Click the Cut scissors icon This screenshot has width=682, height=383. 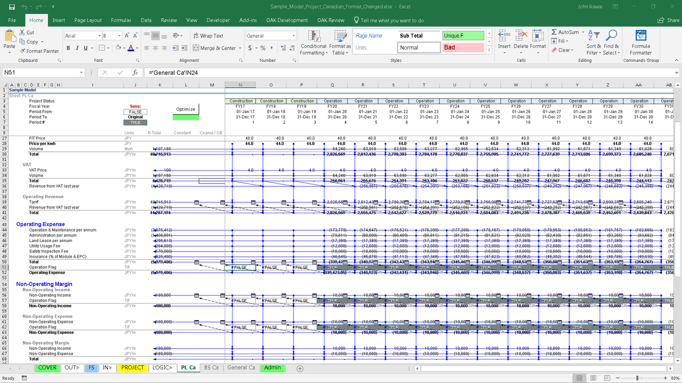click(x=22, y=33)
